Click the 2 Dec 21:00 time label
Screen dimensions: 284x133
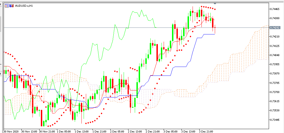click(153, 131)
